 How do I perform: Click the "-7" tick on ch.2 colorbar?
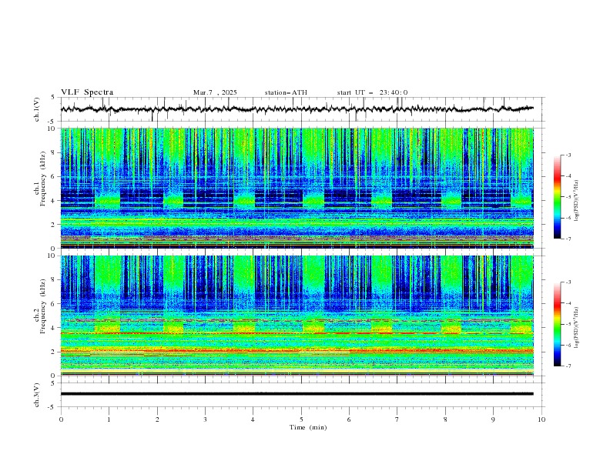[568, 366]
